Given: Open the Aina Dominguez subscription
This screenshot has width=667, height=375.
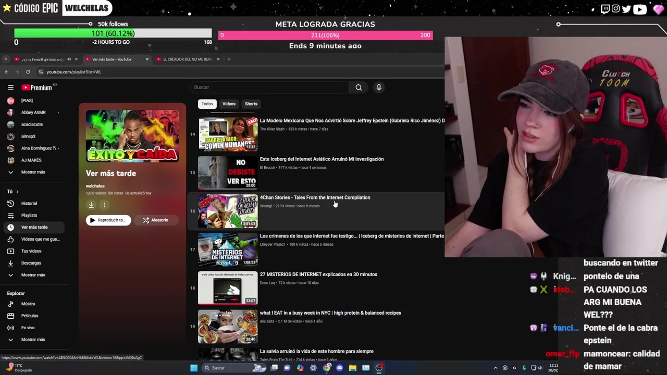Looking at the screenshot, I should [34, 148].
